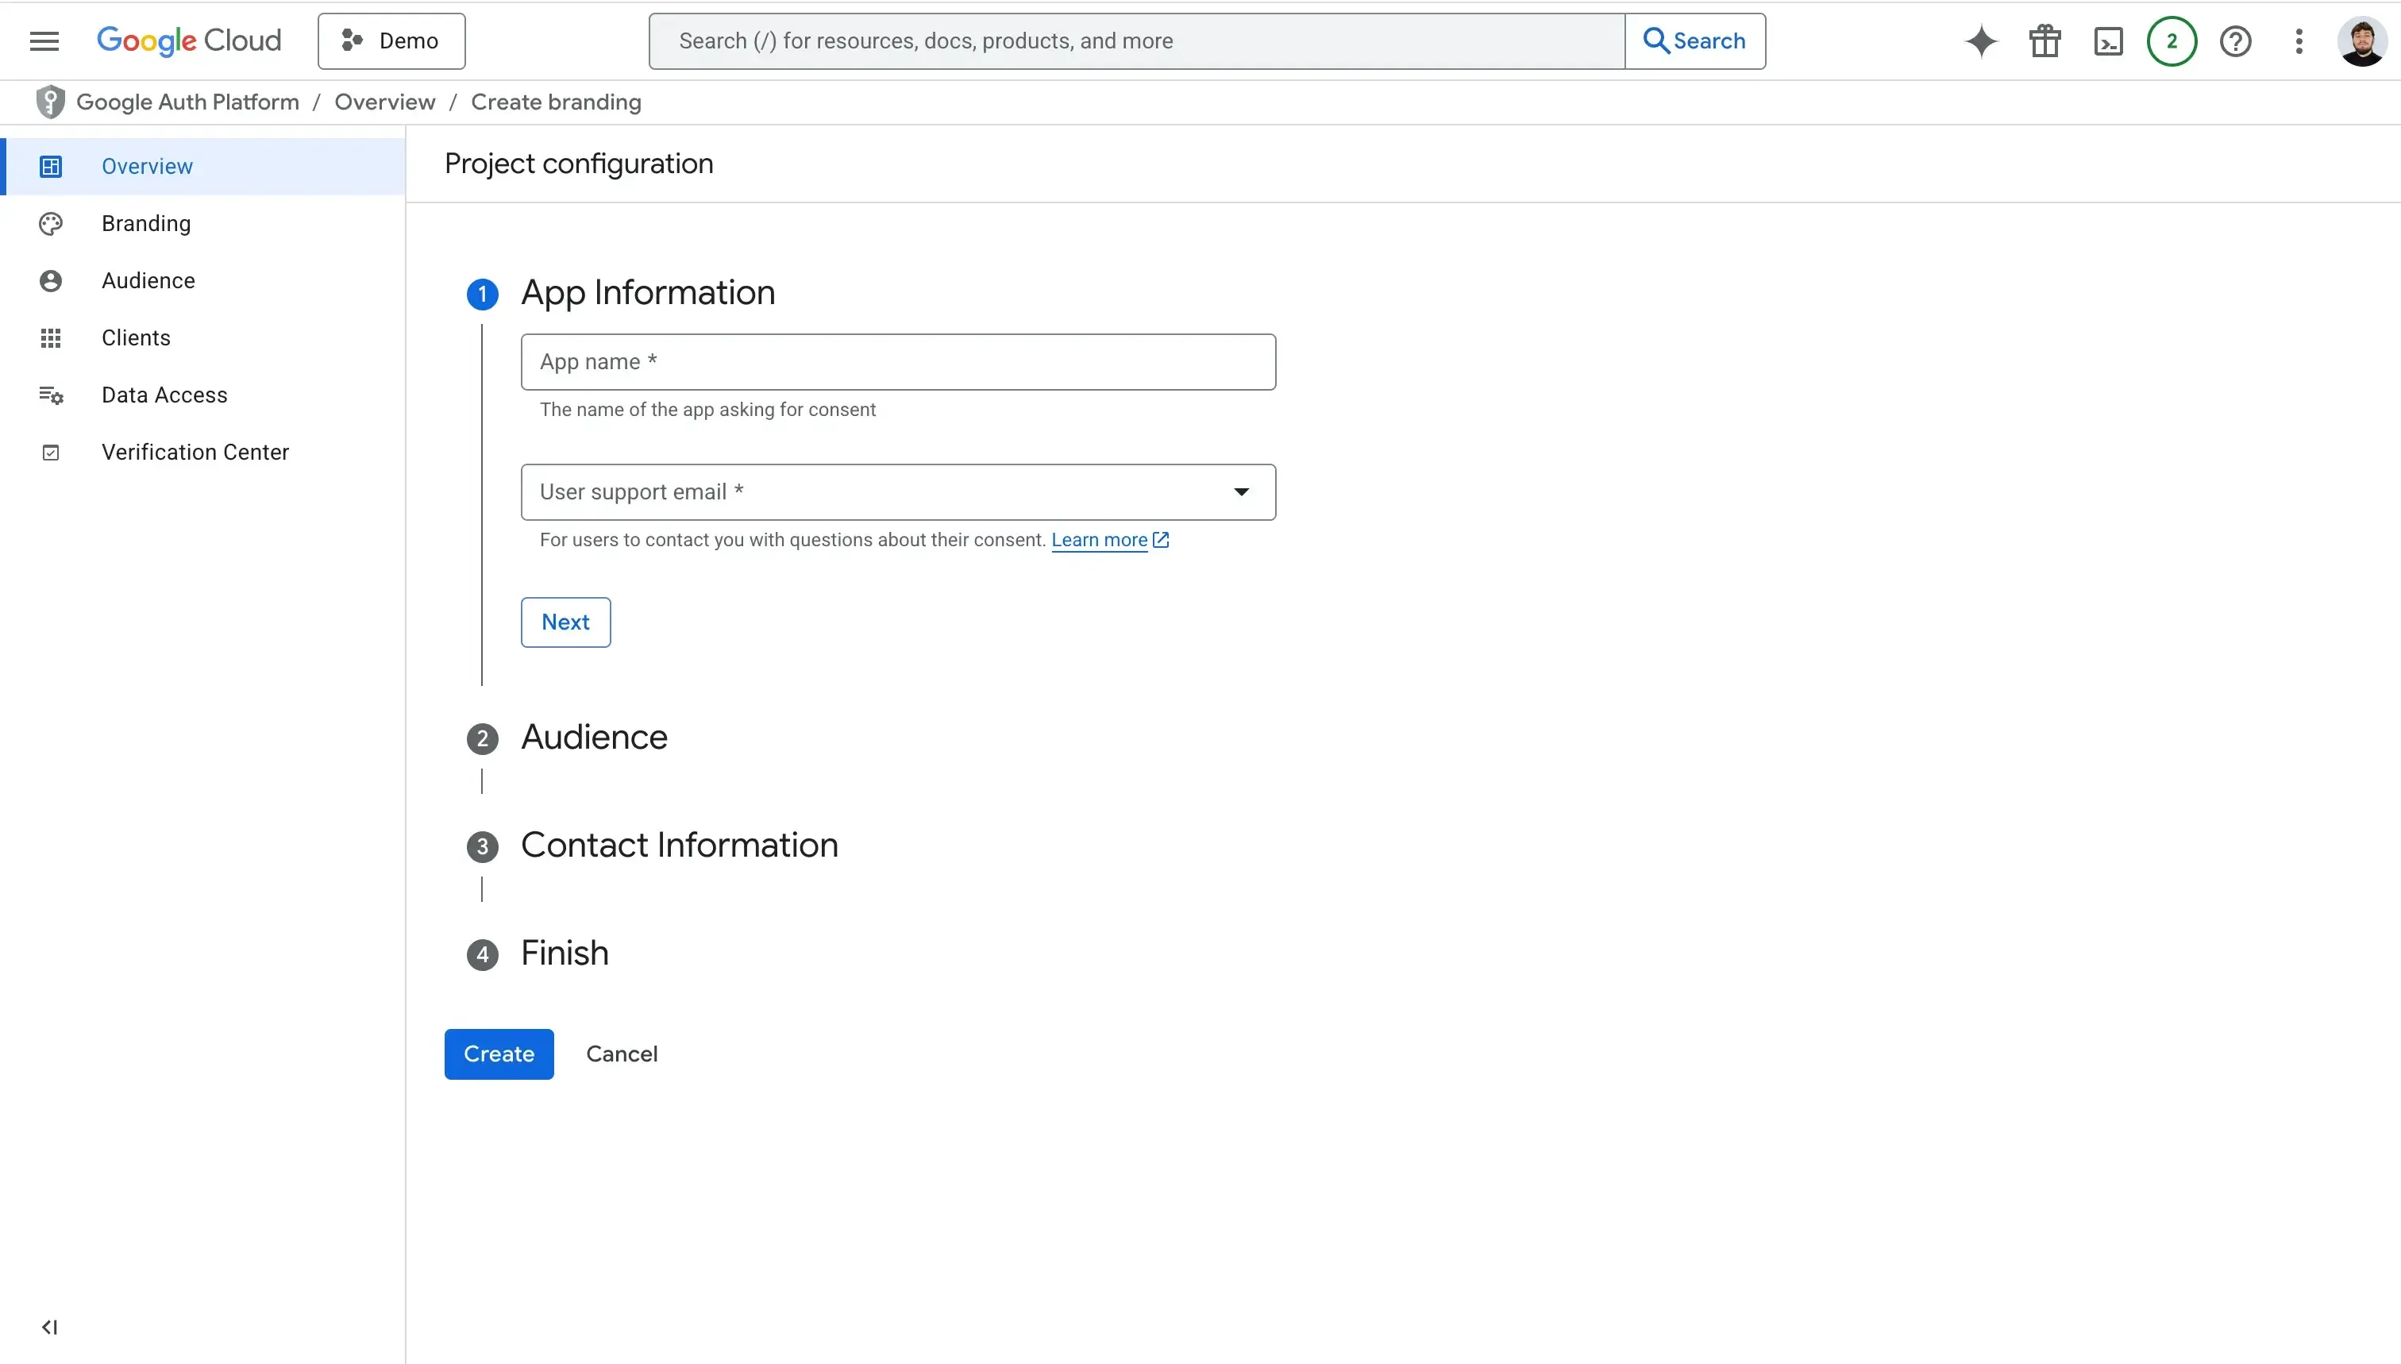This screenshot has height=1364, width=2401.
Task: Select Branding in the sidebar
Action: tap(145, 223)
